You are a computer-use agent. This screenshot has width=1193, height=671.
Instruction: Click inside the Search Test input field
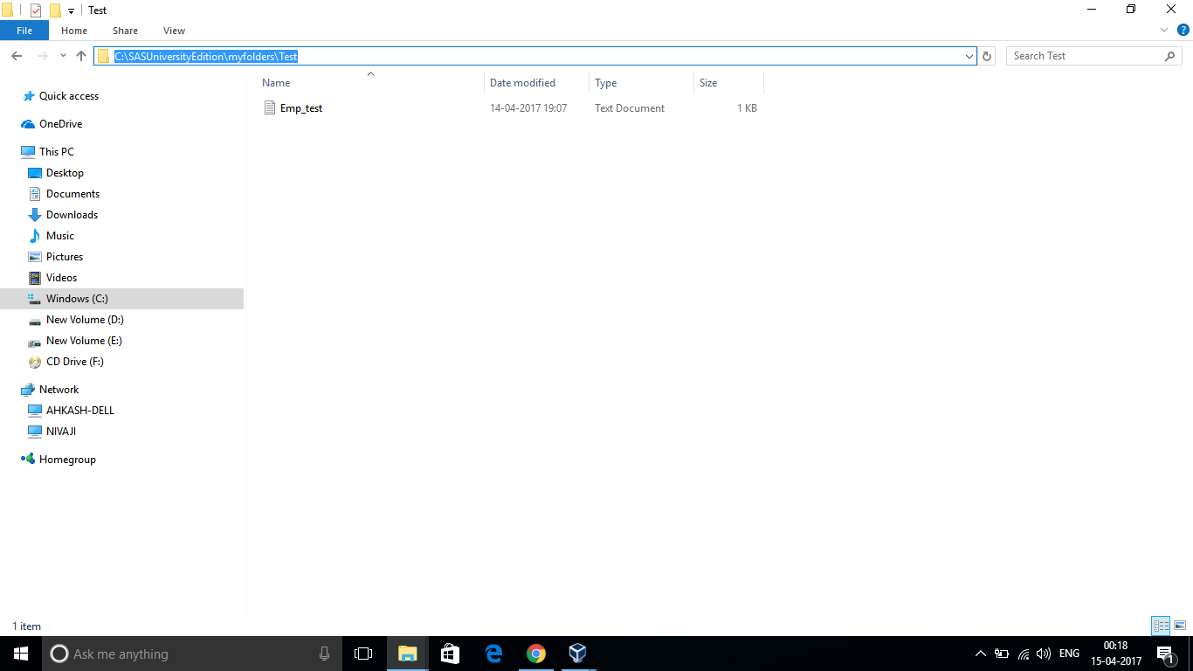click(x=1074, y=55)
